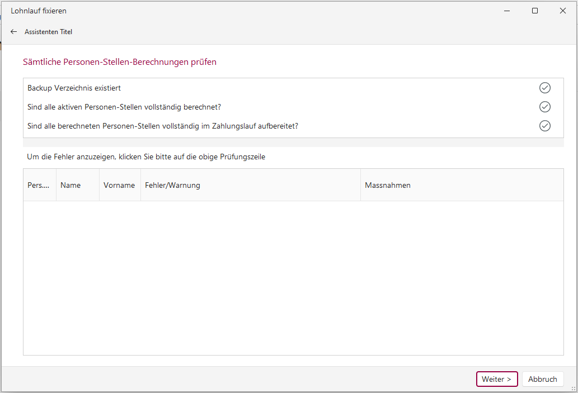578x393 pixels.
Task: Click the resize grip in the bottom-right corner
Action: click(x=573, y=389)
